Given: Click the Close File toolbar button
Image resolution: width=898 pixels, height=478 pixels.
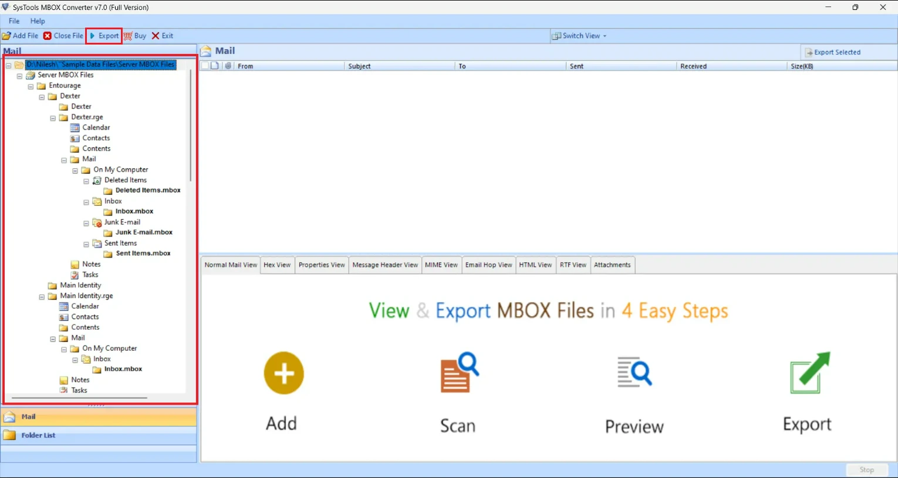Looking at the screenshot, I should click(x=63, y=36).
